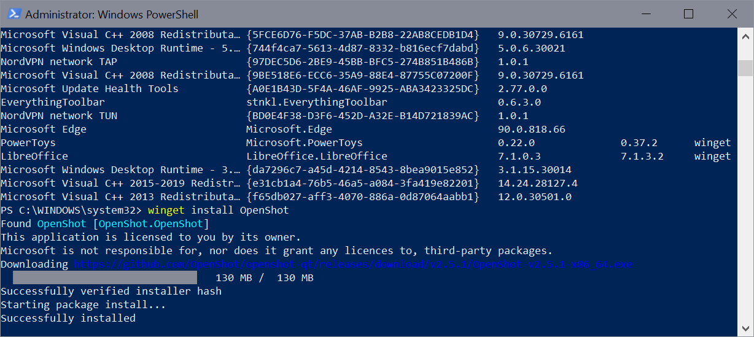Click the GUID starting '{5FCE6D76-F5DC'
Viewport: 754px width, 337px height.
363,35
